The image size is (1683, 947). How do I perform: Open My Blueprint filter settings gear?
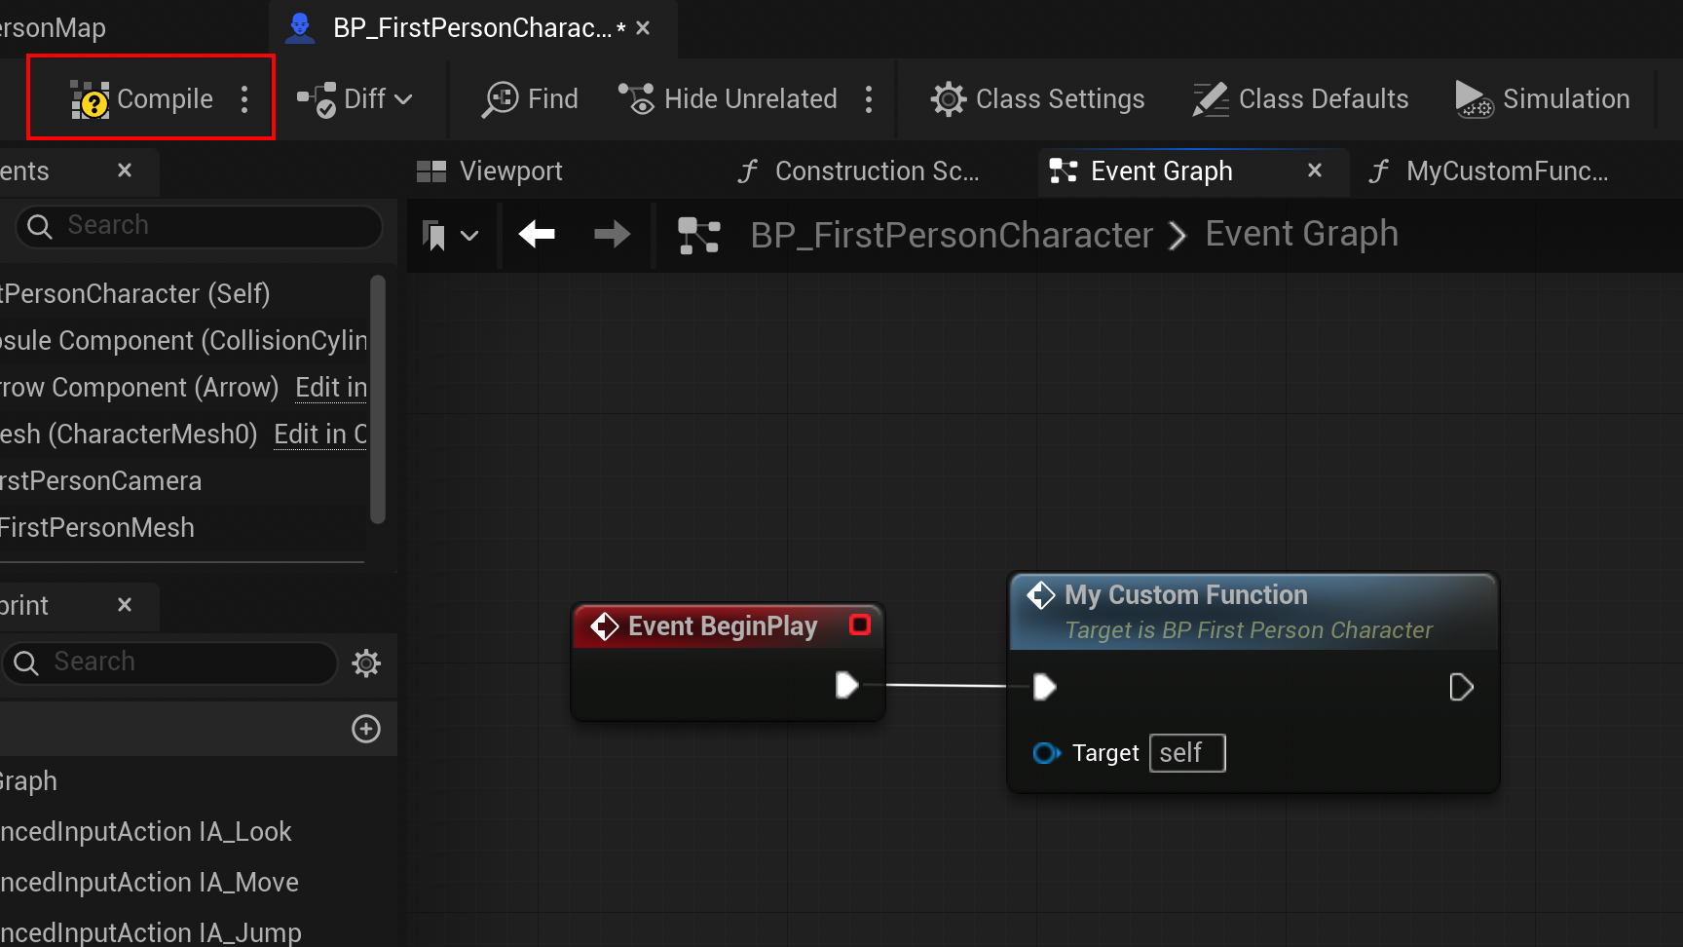coord(366,663)
